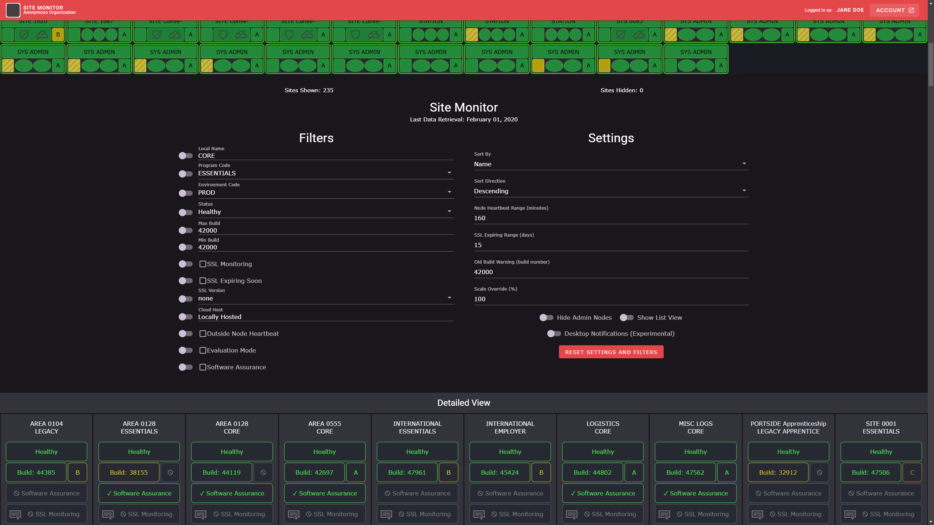
Task: Open the ACCOUNT button in the header
Action: pyautogui.click(x=894, y=10)
